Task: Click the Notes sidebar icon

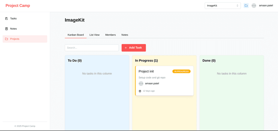Action: (x=7, y=29)
